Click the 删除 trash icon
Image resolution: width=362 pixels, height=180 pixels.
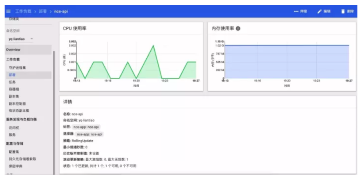tap(343, 11)
